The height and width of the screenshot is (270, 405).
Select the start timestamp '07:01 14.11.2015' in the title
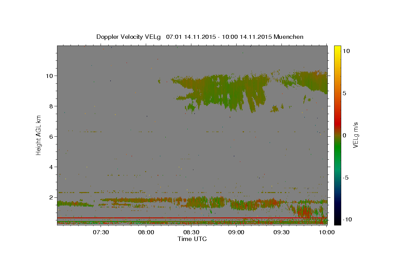click(190, 37)
